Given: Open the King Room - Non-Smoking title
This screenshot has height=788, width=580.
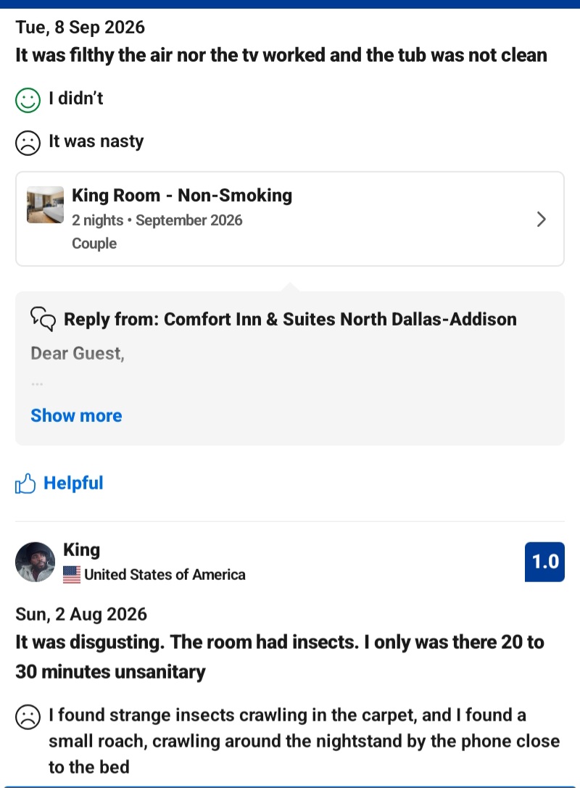Looking at the screenshot, I should coord(182,195).
